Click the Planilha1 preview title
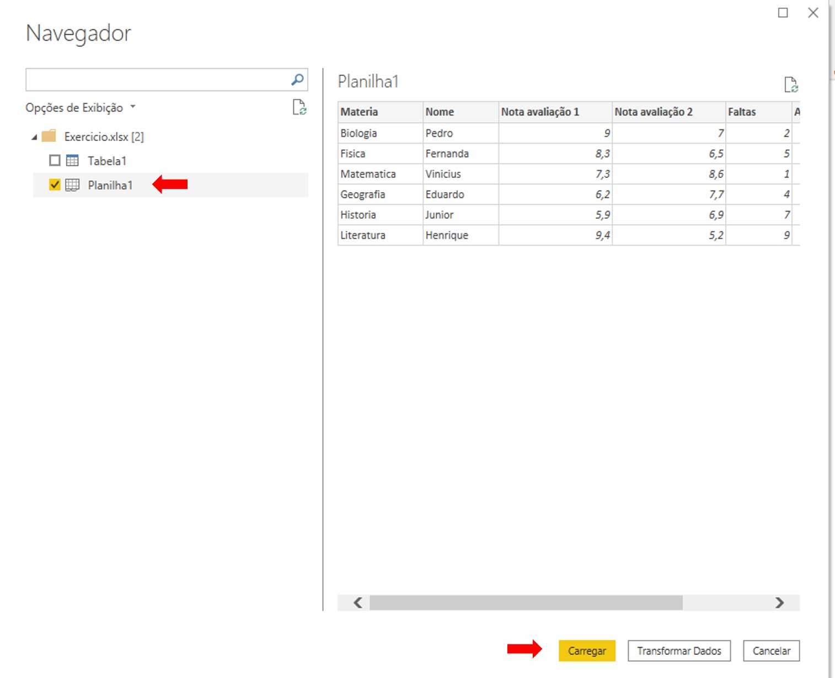835x678 pixels. [x=368, y=82]
